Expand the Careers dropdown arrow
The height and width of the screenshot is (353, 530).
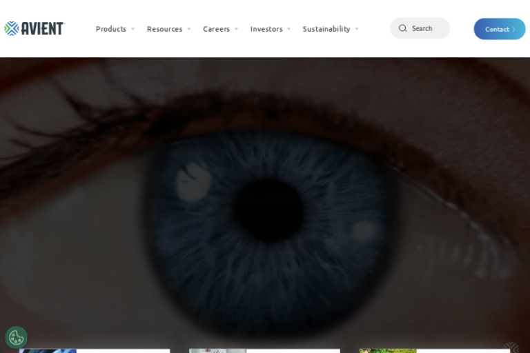tap(236, 29)
